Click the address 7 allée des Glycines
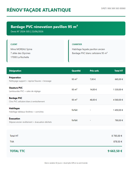 (x=21, y=53)
